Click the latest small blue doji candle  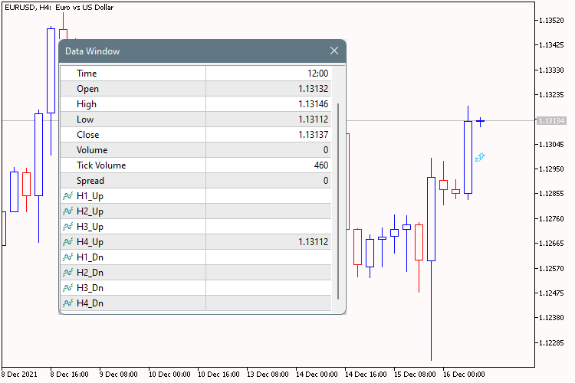[481, 122]
